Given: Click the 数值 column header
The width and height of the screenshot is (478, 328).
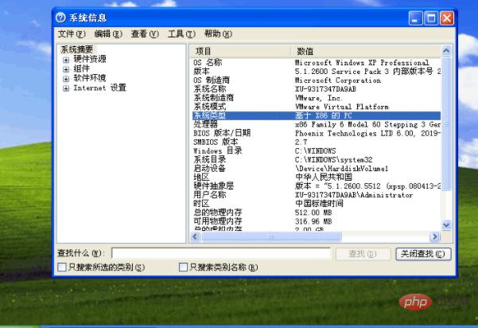Looking at the screenshot, I should [x=366, y=51].
